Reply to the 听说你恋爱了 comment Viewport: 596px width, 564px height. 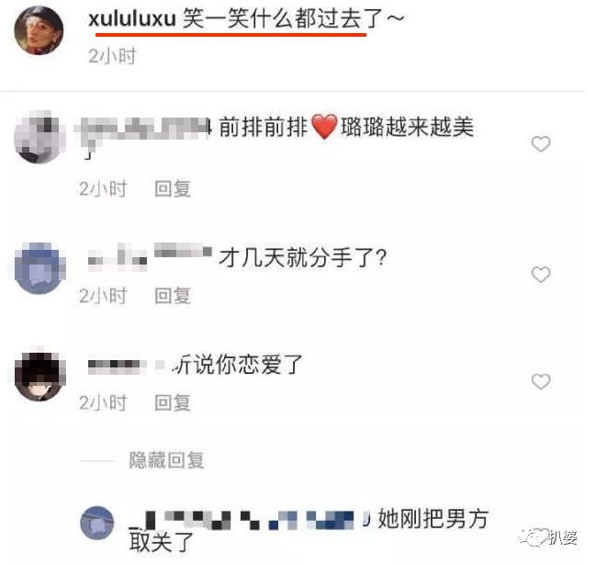pyautogui.click(x=173, y=402)
